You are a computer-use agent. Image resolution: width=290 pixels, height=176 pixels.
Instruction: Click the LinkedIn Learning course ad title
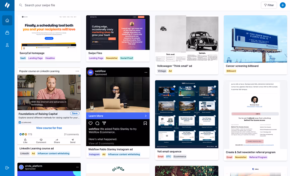click(37, 149)
